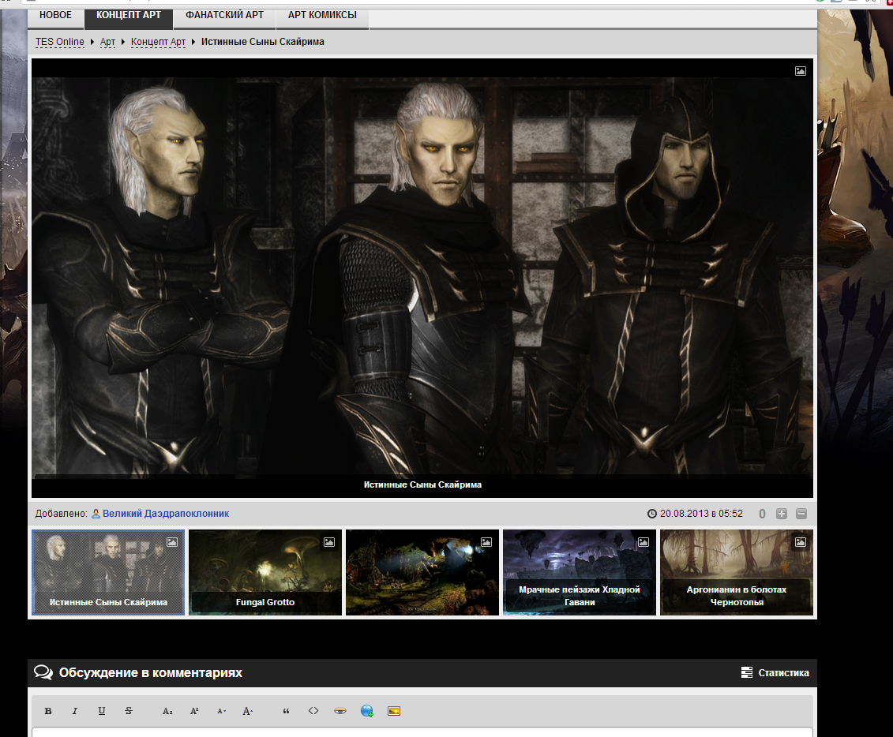Click image icon on Аргонианин thumbnail
Viewport: 893px width, 737px height.
point(800,542)
